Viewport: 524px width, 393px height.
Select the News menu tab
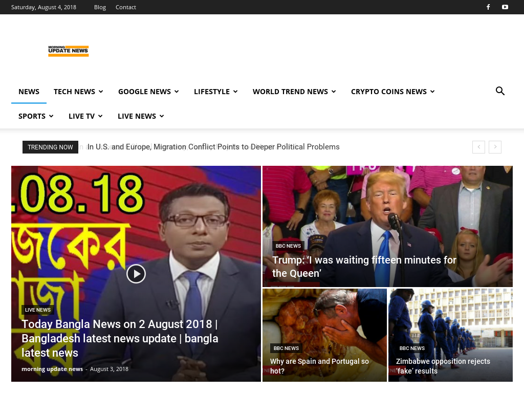29,92
